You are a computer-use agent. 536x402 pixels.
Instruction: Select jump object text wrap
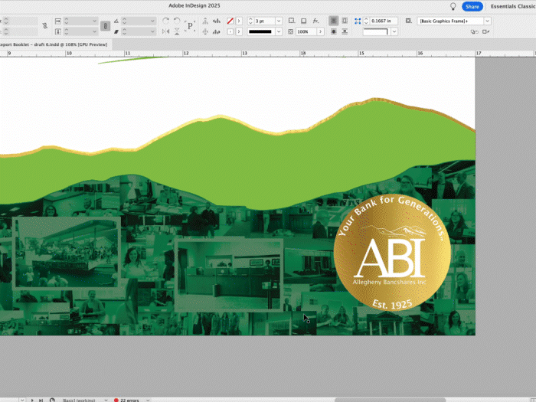pos(345,32)
